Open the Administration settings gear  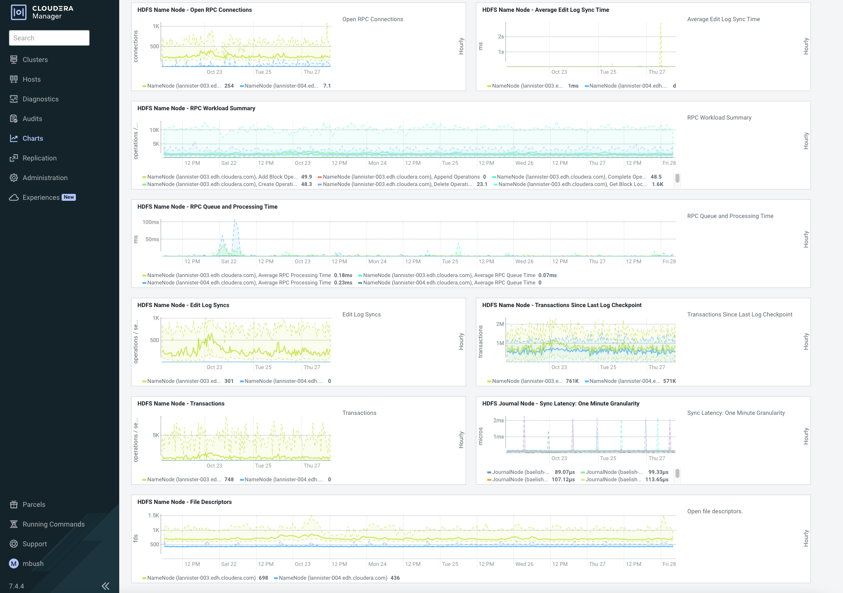tap(45, 178)
